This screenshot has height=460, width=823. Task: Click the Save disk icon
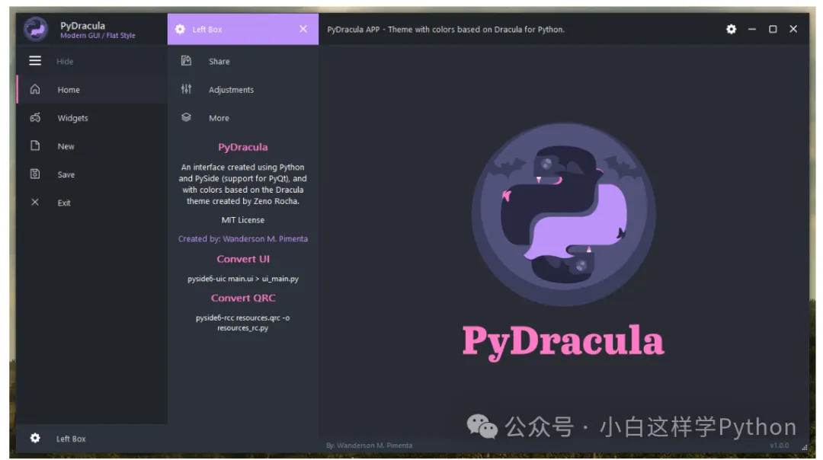coord(35,174)
